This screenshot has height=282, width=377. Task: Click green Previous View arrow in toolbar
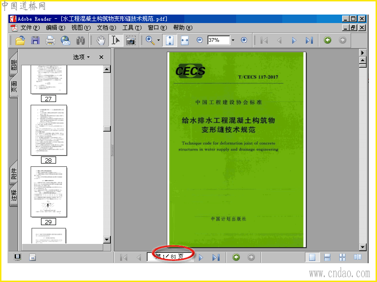pyautogui.click(x=328, y=40)
